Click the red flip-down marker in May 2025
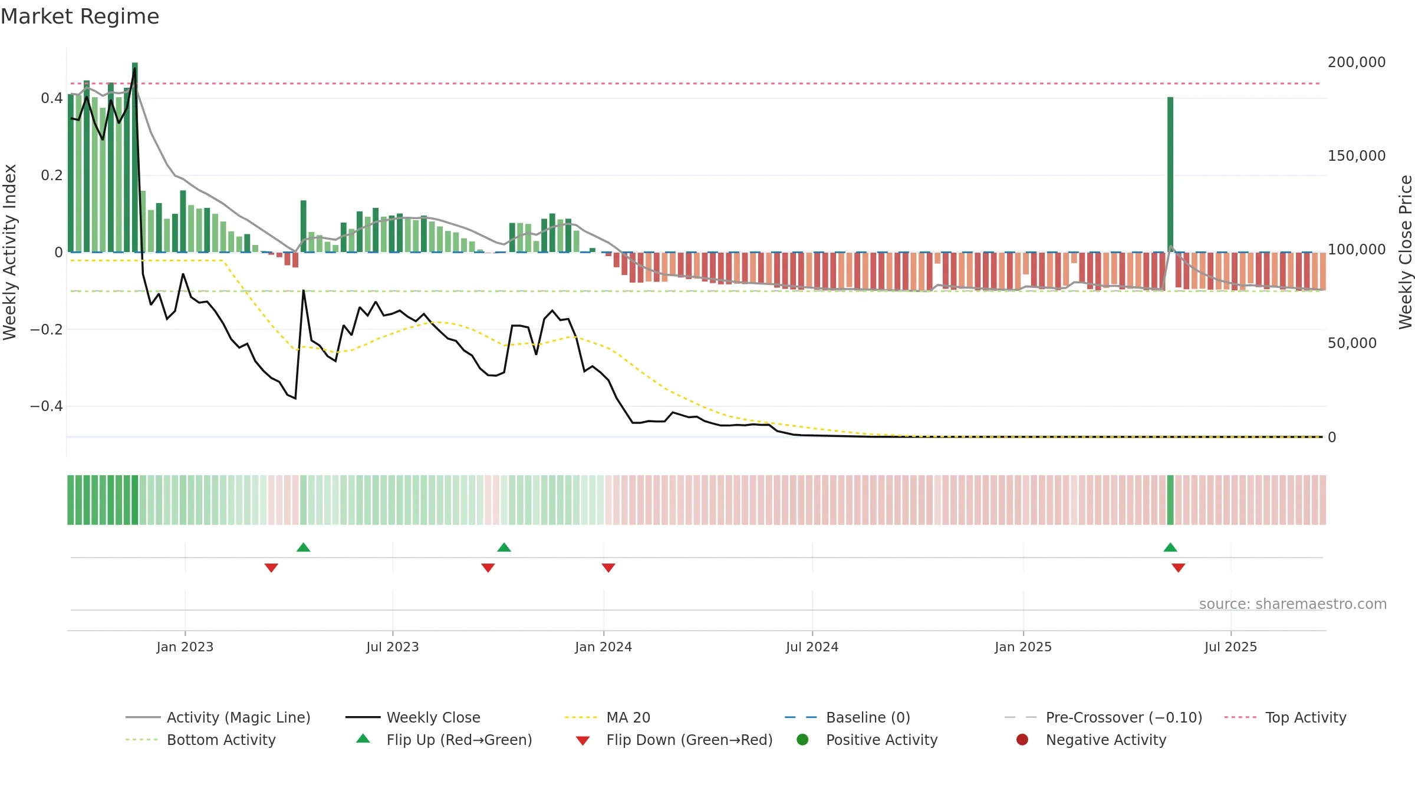1415x795 pixels. point(1179,568)
